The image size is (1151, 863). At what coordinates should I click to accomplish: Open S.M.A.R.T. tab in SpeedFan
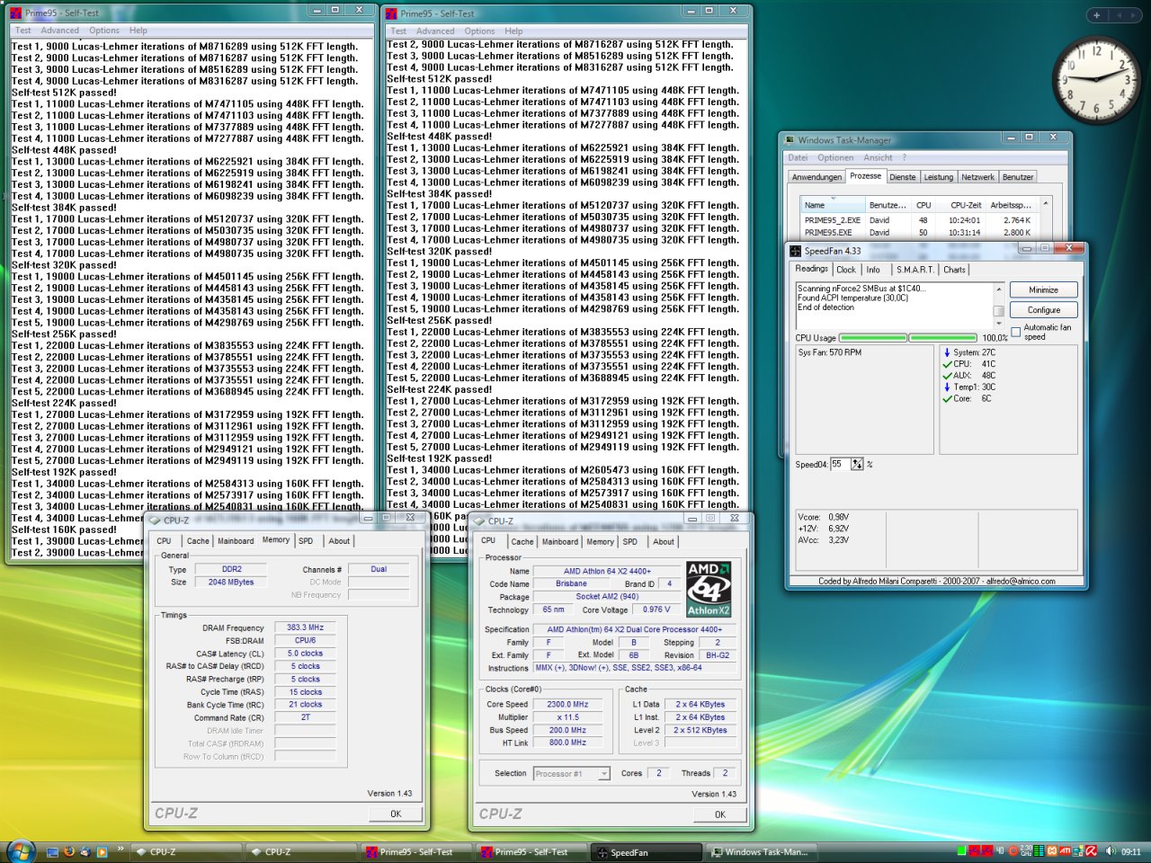pyautogui.click(x=915, y=270)
